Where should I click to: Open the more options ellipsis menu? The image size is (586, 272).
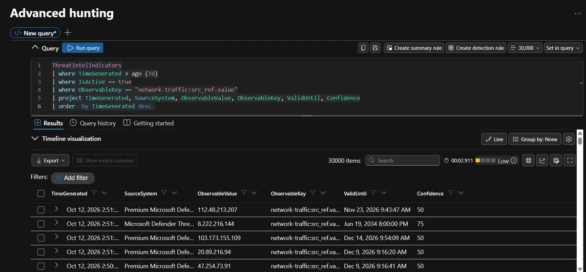tap(578, 14)
